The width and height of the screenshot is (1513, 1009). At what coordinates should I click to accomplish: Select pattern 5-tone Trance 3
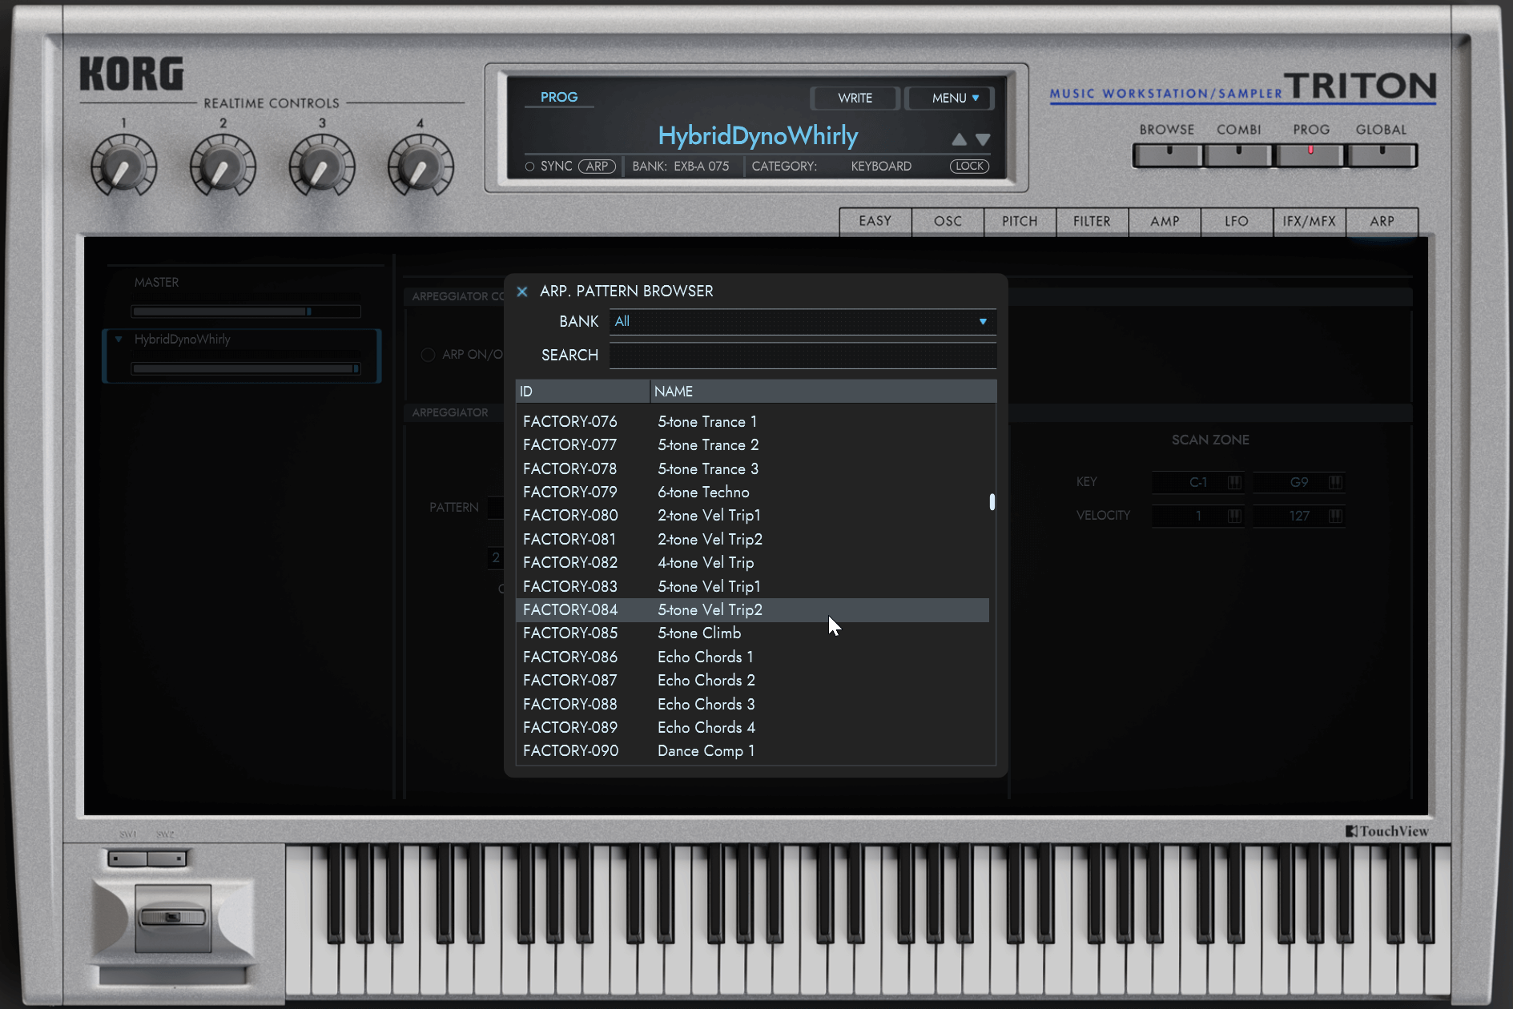click(752, 468)
